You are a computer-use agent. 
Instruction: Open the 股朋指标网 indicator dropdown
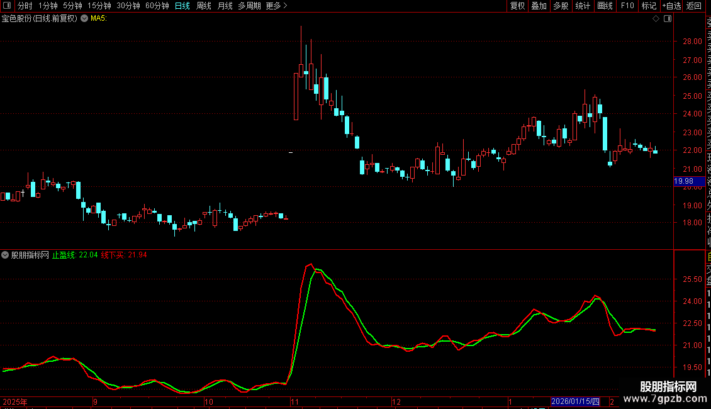5,255
